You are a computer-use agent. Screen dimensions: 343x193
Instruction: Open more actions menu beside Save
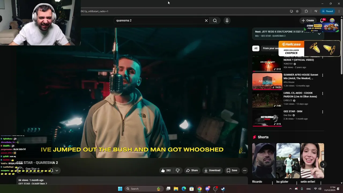click(x=245, y=170)
